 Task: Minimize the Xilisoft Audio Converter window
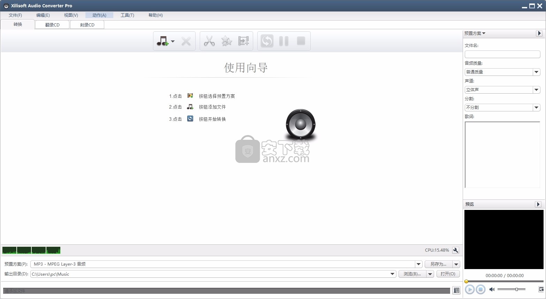point(524,6)
